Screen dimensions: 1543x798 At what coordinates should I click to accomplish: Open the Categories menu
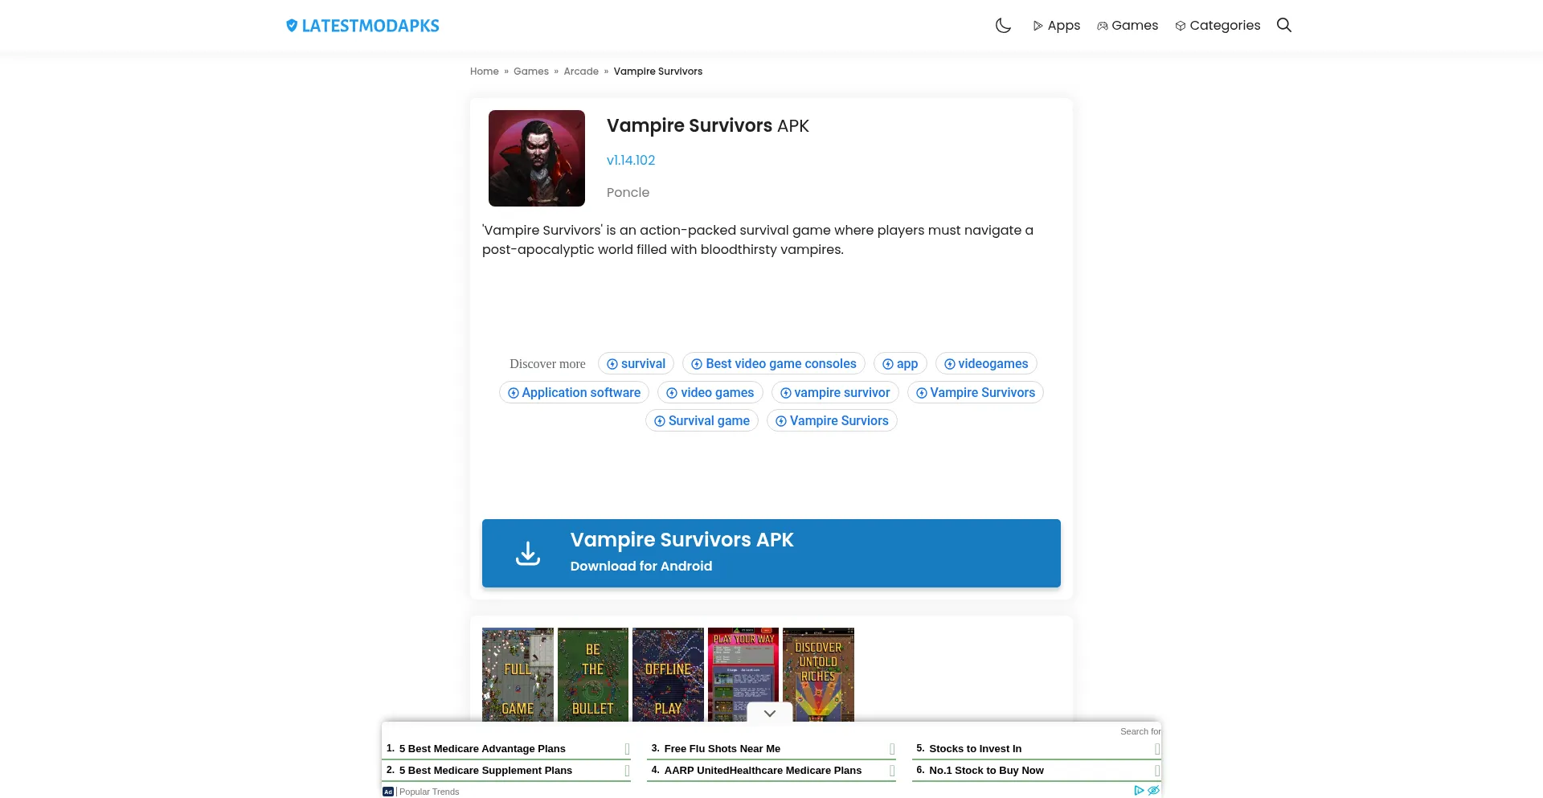click(1218, 26)
